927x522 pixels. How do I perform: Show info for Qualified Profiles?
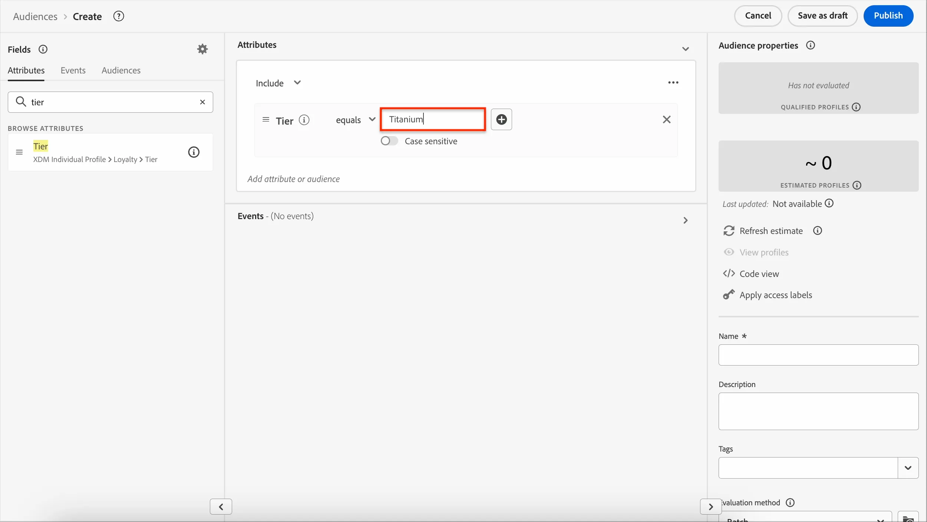click(856, 107)
